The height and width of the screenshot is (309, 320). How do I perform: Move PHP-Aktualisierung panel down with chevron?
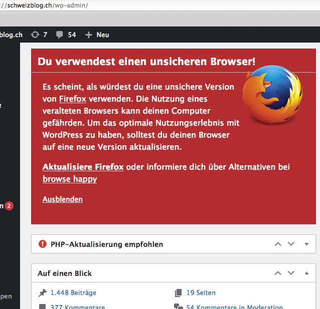291,244
